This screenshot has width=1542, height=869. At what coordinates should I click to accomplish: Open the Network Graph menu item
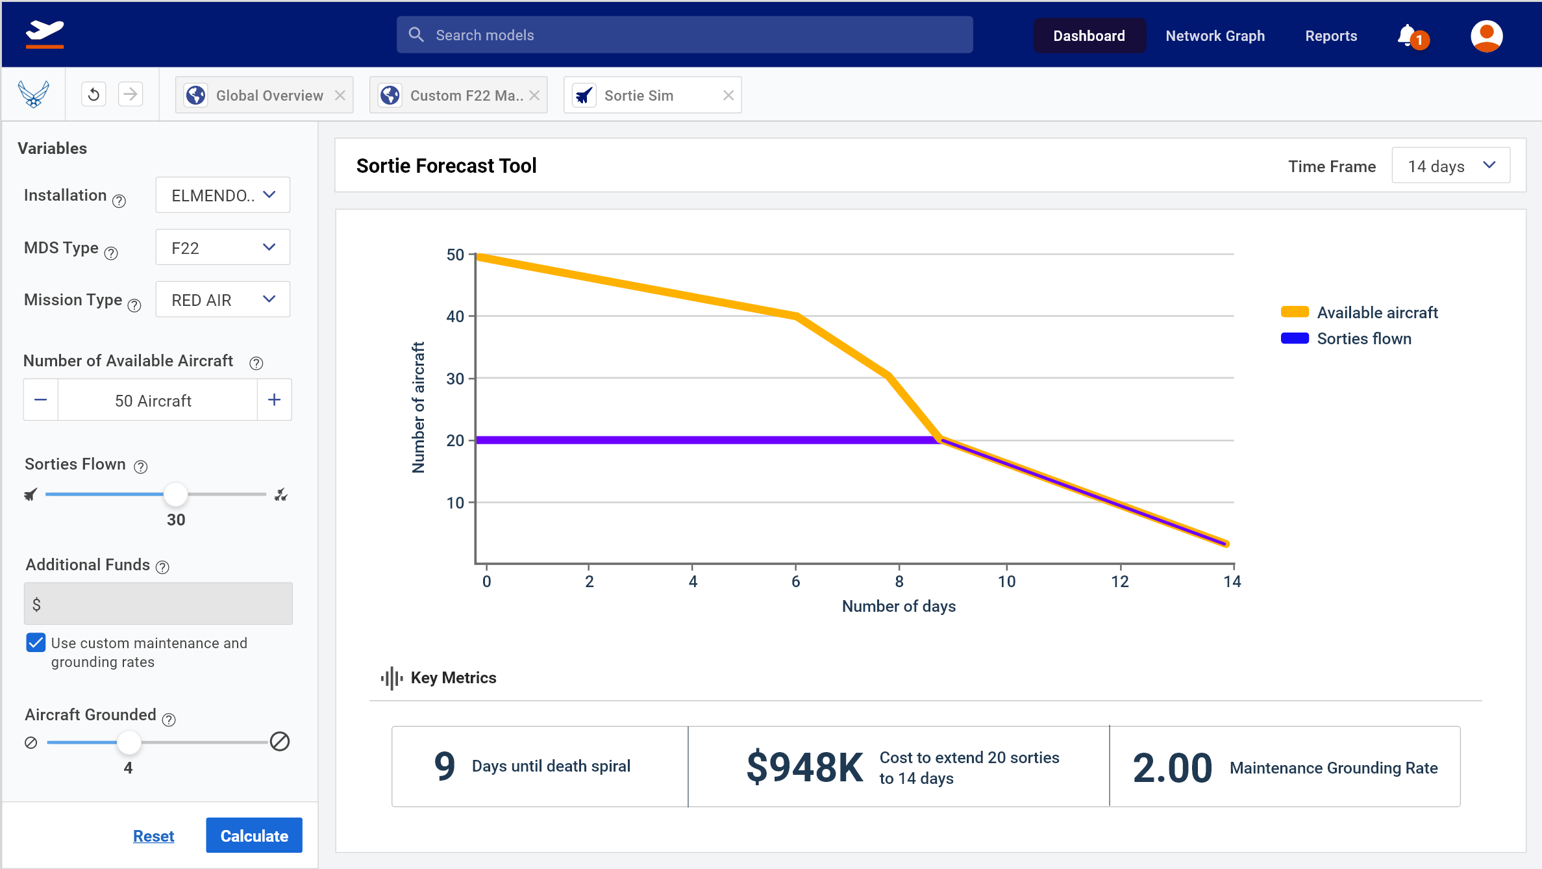1215,36
